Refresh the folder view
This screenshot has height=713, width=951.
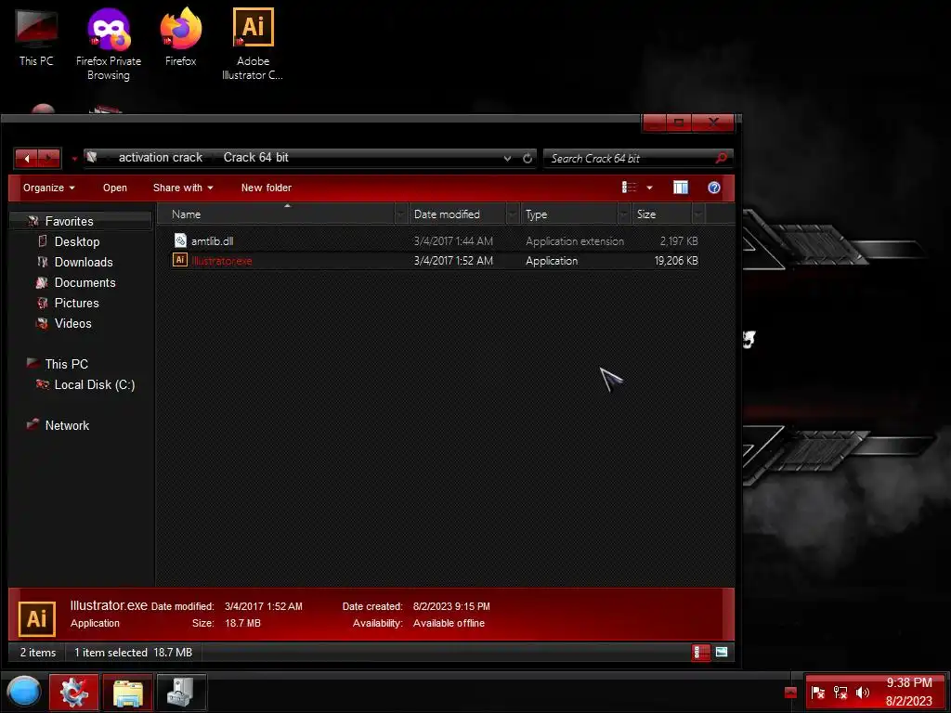528,158
